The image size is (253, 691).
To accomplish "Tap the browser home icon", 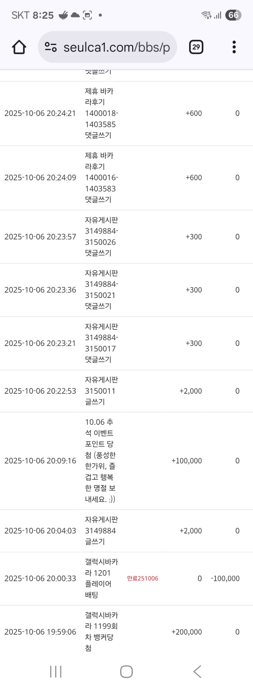I will 19,47.
